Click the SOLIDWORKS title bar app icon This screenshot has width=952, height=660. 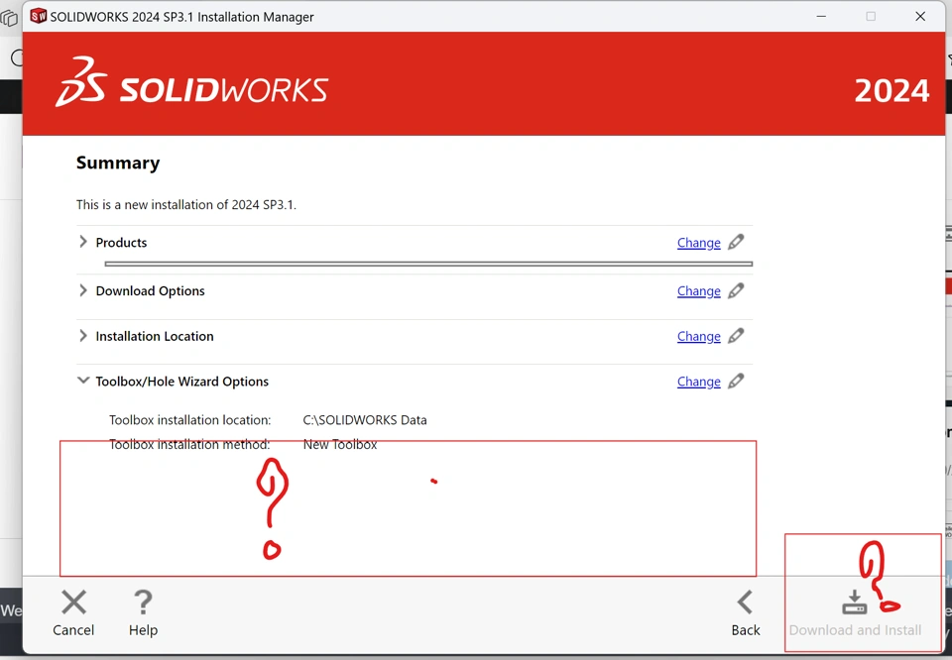coord(39,17)
